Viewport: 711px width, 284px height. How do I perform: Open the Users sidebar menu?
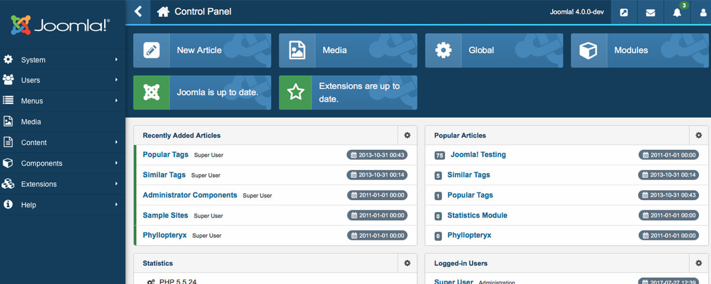click(63, 80)
